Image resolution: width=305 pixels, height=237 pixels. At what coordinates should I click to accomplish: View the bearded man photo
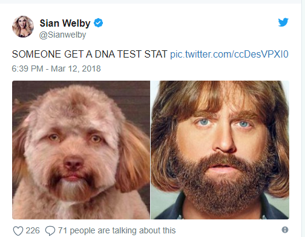click(x=220, y=150)
